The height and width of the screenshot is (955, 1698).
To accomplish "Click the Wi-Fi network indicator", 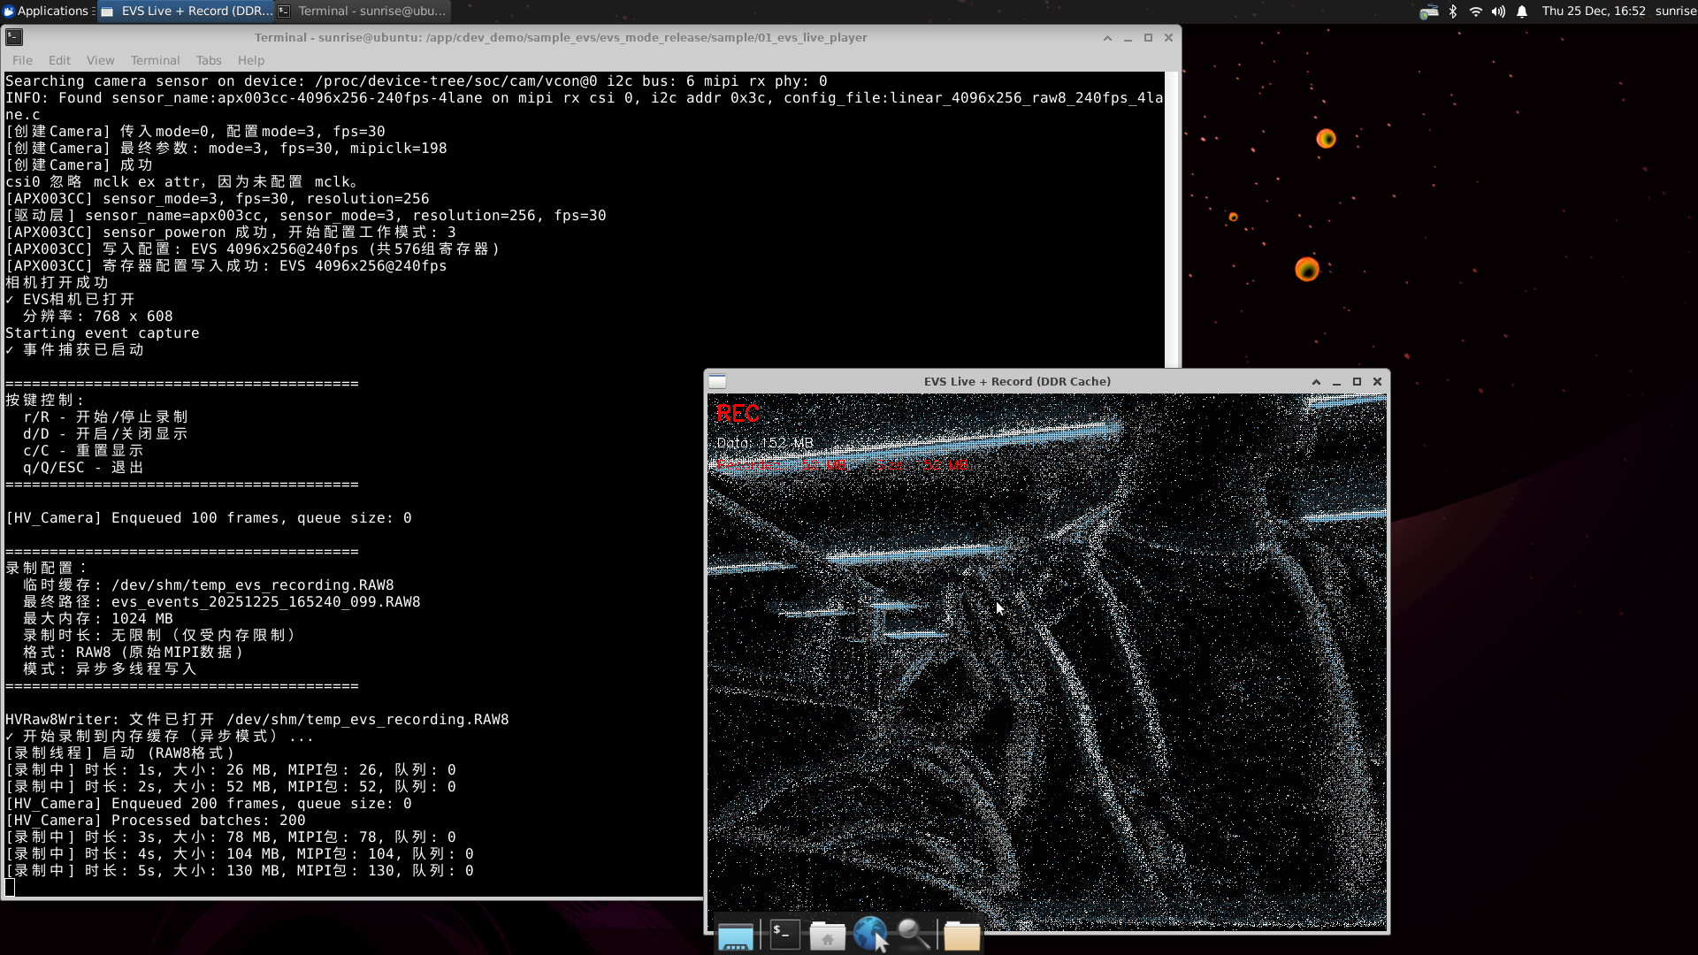I will 1475,11.
